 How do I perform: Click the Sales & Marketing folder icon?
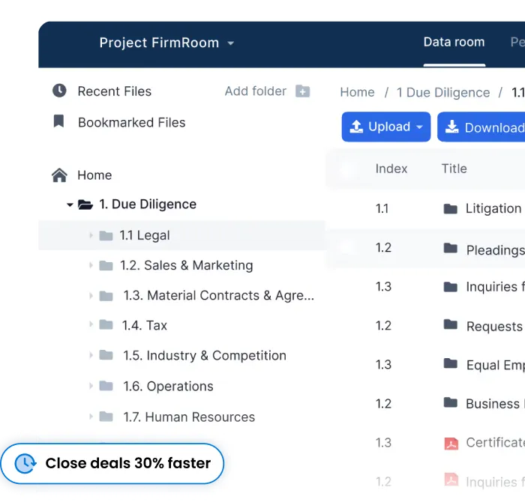click(106, 265)
